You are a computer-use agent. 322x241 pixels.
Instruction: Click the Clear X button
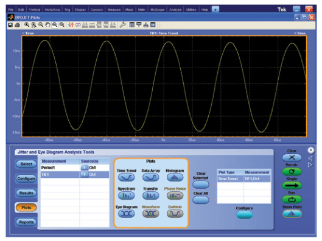[292, 157]
